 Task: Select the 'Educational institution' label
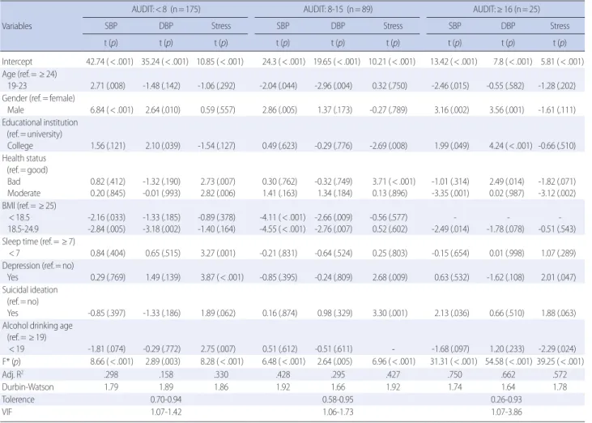click(x=40, y=122)
